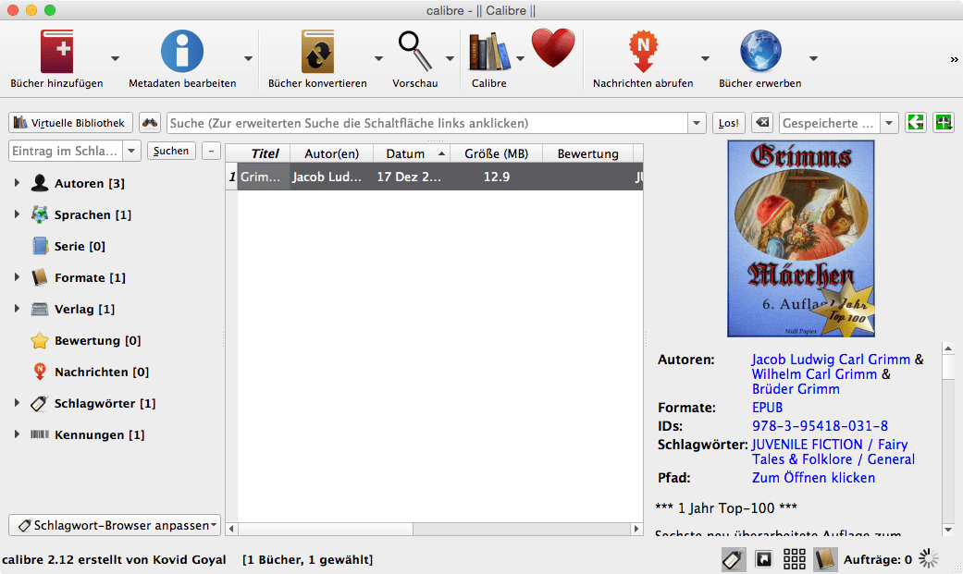Select Serie [0] in tag browser
Image resolution: width=963 pixels, height=574 pixels.
point(80,246)
